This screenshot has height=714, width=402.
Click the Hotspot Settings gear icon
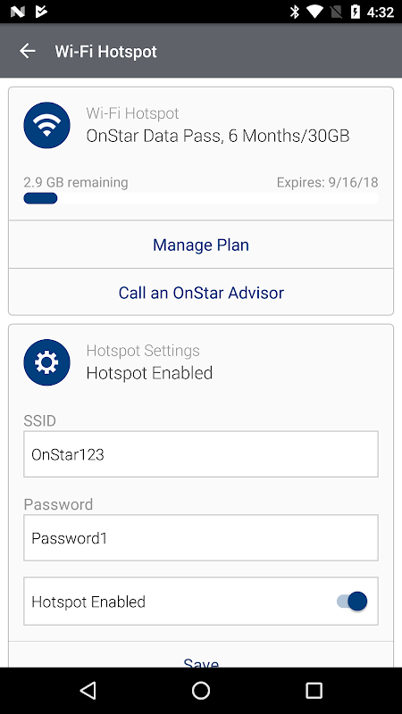pyautogui.click(x=47, y=362)
